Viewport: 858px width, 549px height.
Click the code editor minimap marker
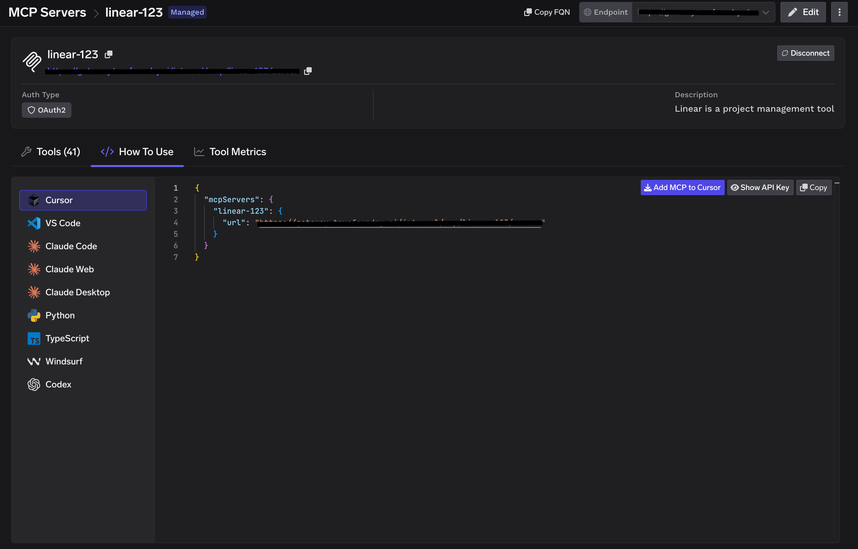point(837,183)
